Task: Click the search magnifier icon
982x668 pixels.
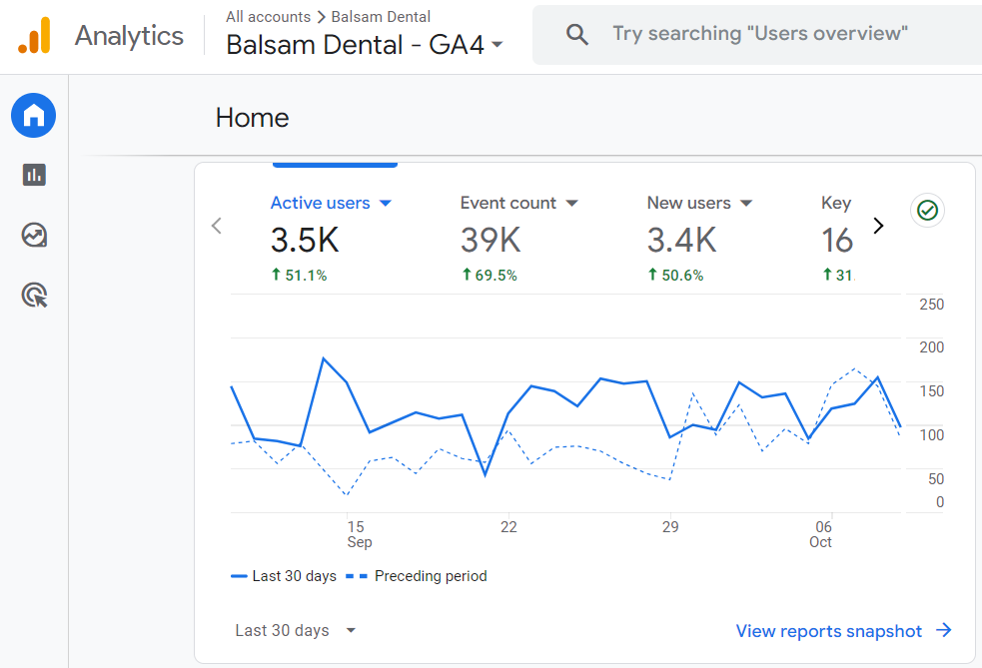Action: tap(576, 34)
